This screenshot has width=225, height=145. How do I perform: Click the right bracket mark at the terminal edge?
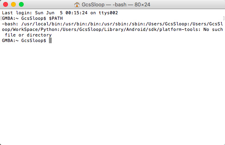(x=224, y=18)
